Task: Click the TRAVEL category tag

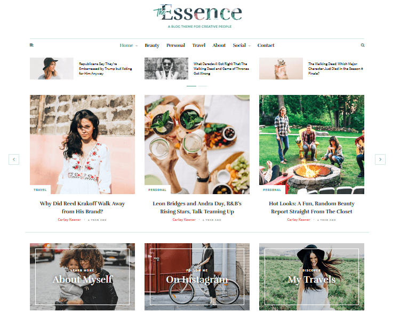Action: [x=40, y=190]
